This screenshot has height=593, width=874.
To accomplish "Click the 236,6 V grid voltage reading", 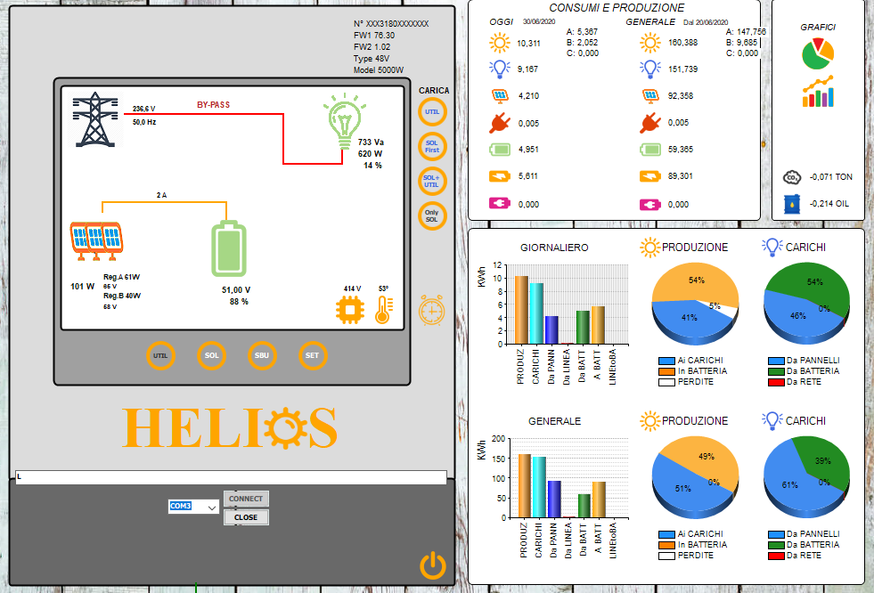I will [x=143, y=109].
